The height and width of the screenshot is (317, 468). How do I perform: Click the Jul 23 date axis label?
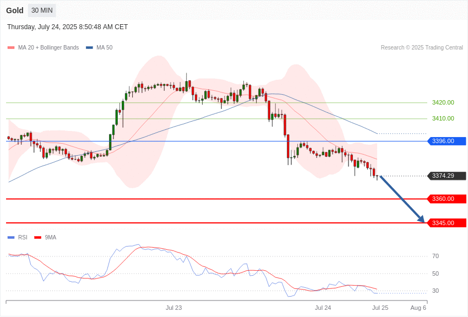coord(173,308)
